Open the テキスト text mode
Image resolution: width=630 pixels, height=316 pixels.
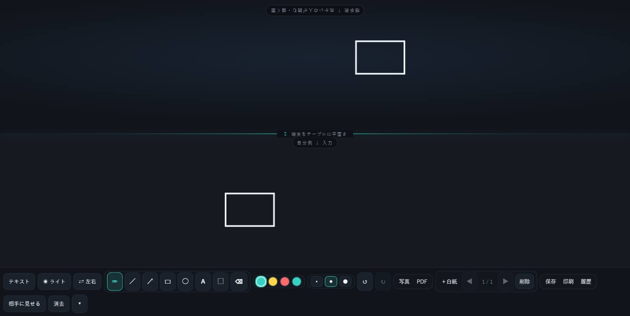[19, 282]
